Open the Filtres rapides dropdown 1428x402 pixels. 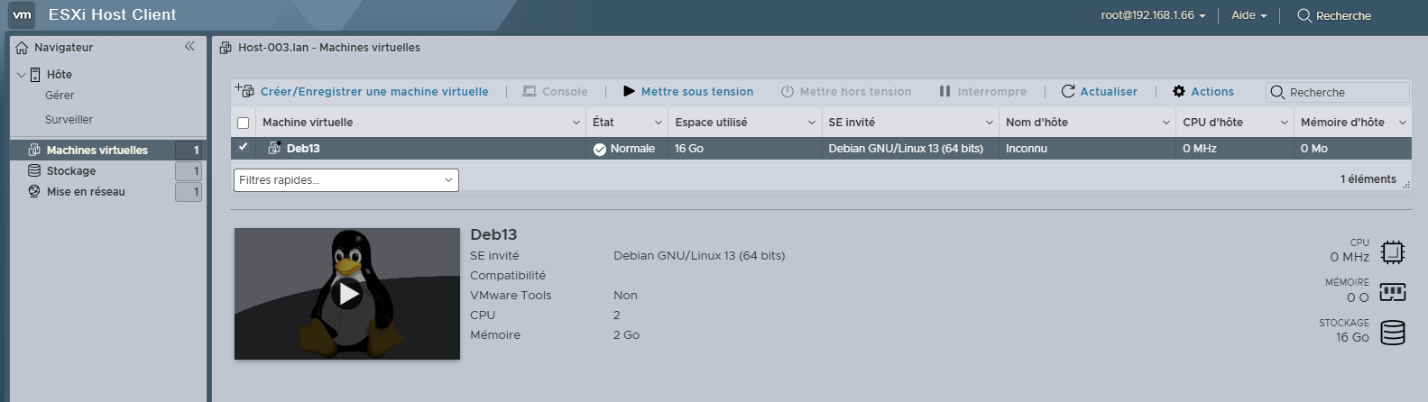[x=345, y=180]
